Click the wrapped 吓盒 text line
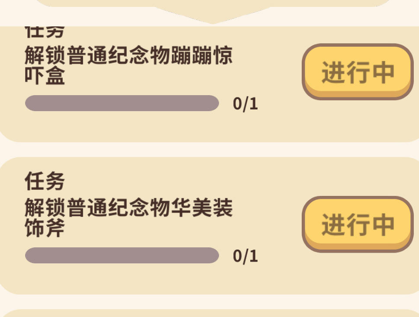The image size is (419, 317). point(45,76)
